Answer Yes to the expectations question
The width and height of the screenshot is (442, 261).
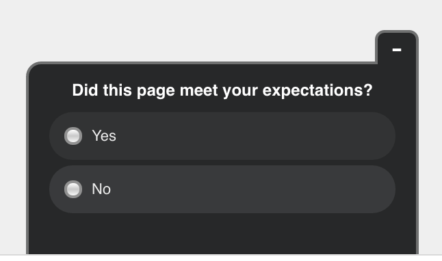[73, 136]
